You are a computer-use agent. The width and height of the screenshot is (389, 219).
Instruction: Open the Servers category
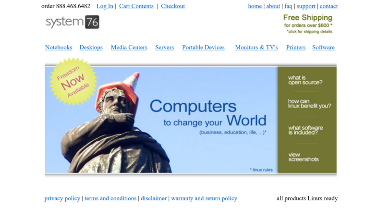[164, 48]
